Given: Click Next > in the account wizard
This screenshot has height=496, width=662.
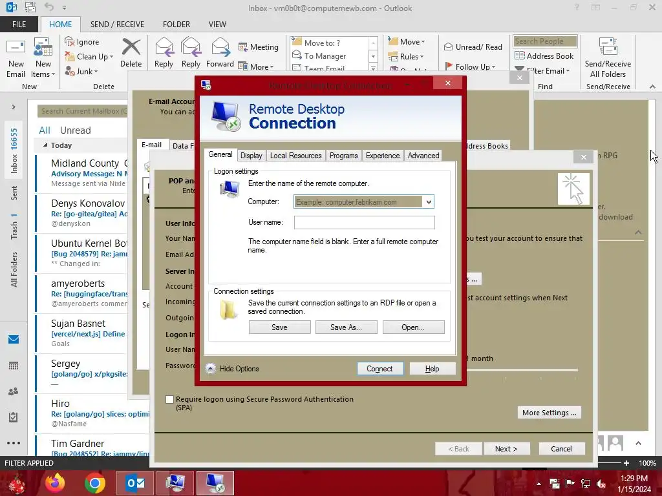Looking at the screenshot, I should [506, 449].
